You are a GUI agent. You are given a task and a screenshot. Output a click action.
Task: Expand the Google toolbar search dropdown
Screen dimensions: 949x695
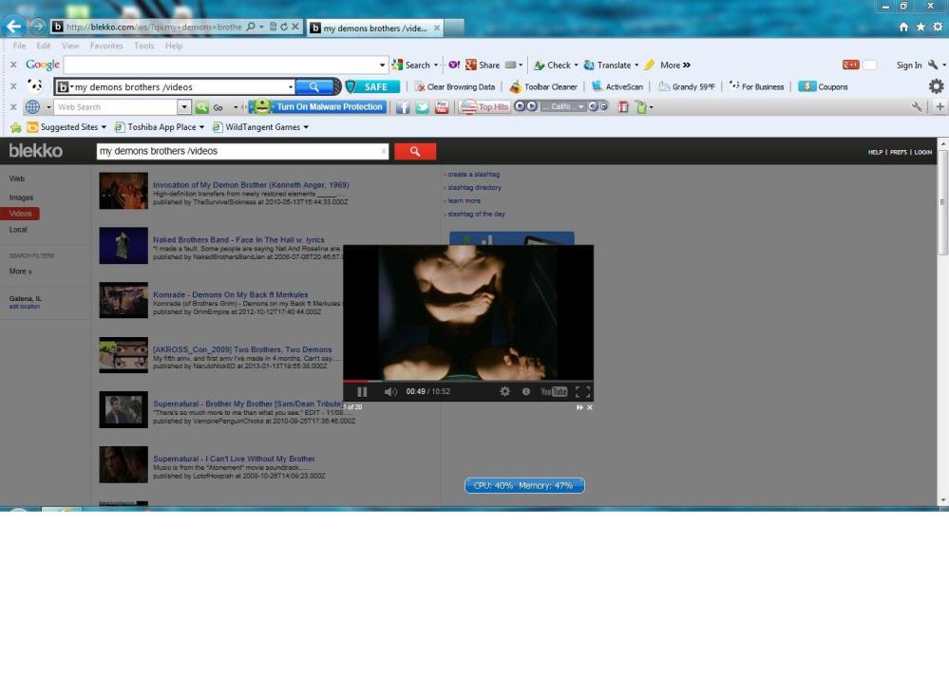pyautogui.click(x=383, y=66)
